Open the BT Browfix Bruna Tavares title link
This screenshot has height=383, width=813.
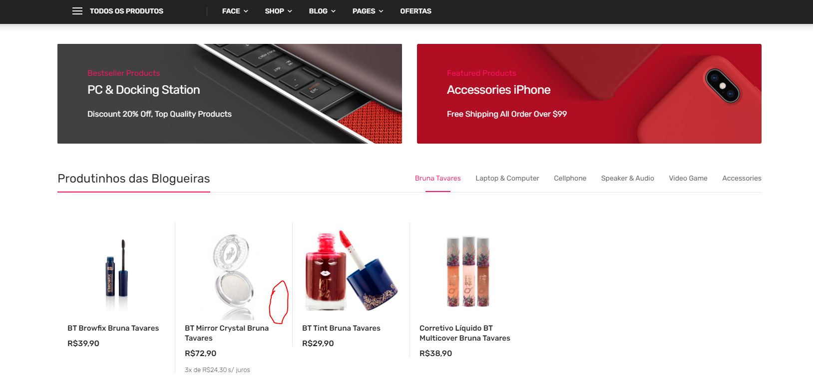(x=113, y=328)
